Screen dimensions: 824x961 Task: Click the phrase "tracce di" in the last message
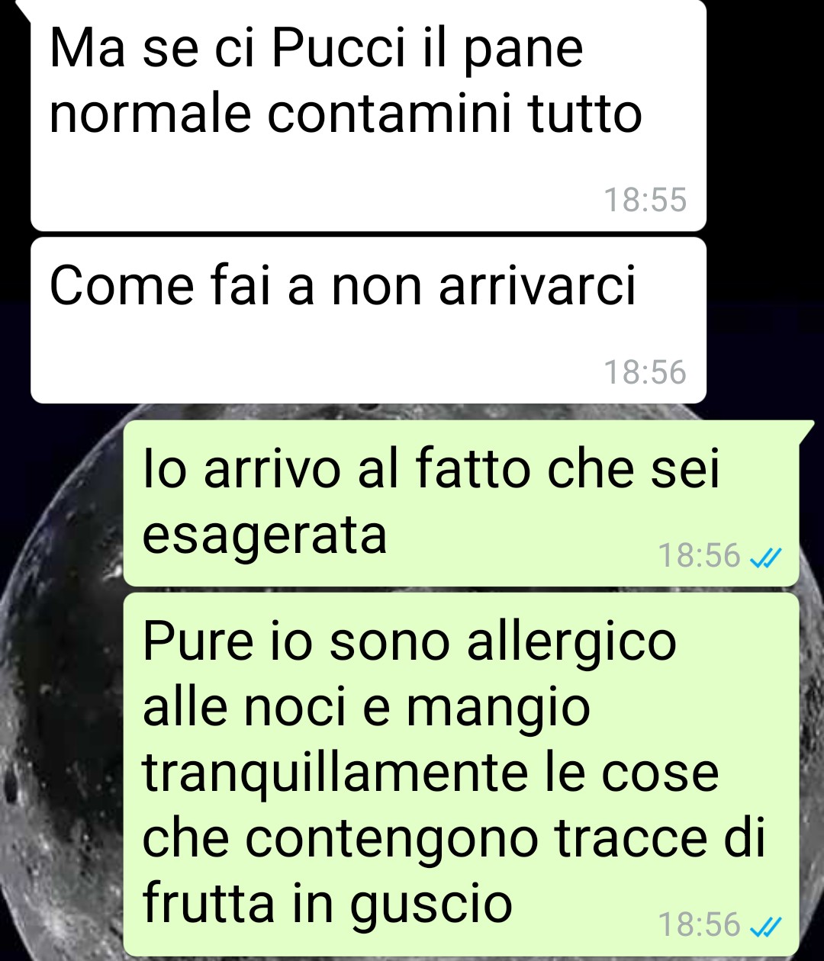659,839
